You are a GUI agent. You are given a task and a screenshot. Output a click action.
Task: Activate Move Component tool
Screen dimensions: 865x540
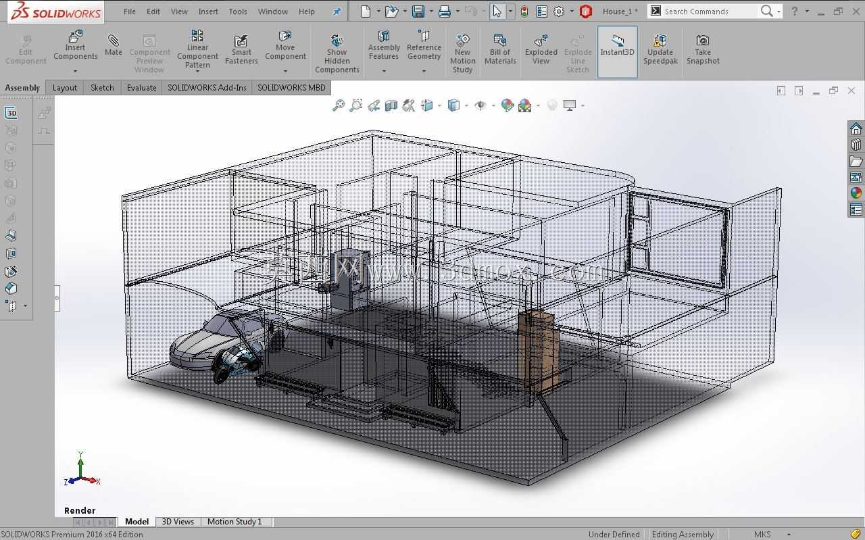pyautogui.click(x=285, y=45)
